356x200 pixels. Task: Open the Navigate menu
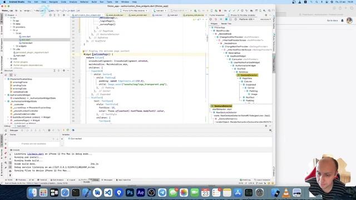[x=53, y=2]
